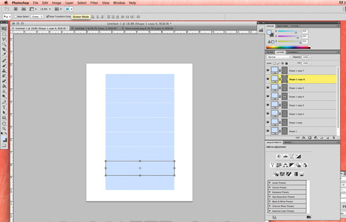The image size is (346, 222).
Task: Add a Curves adjustment
Action: (292, 156)
